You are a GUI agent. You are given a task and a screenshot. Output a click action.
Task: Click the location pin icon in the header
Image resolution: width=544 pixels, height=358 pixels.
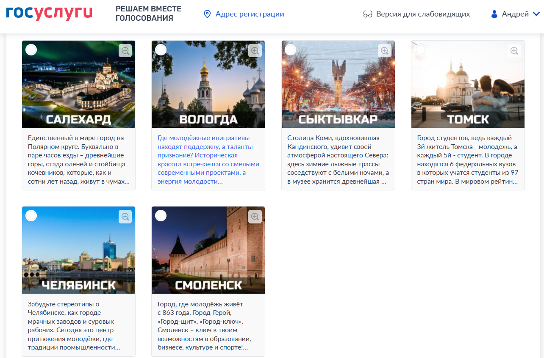207,14
